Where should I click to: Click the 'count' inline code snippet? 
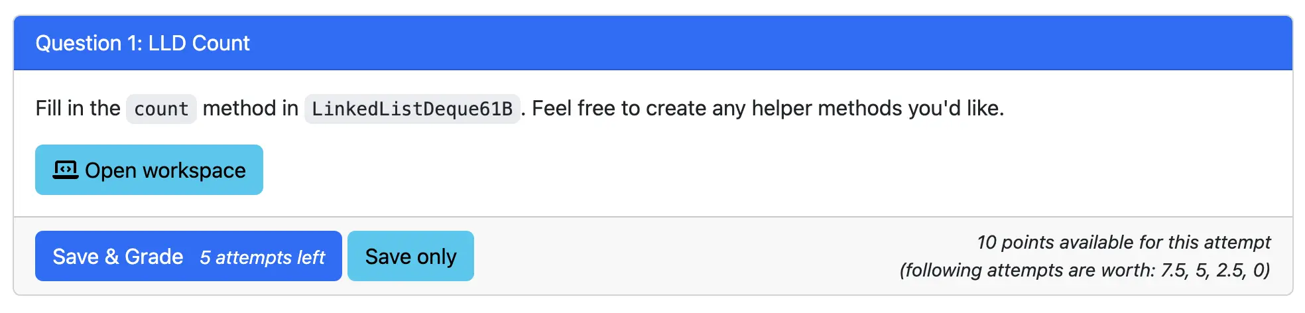click(x=161, y=109)
